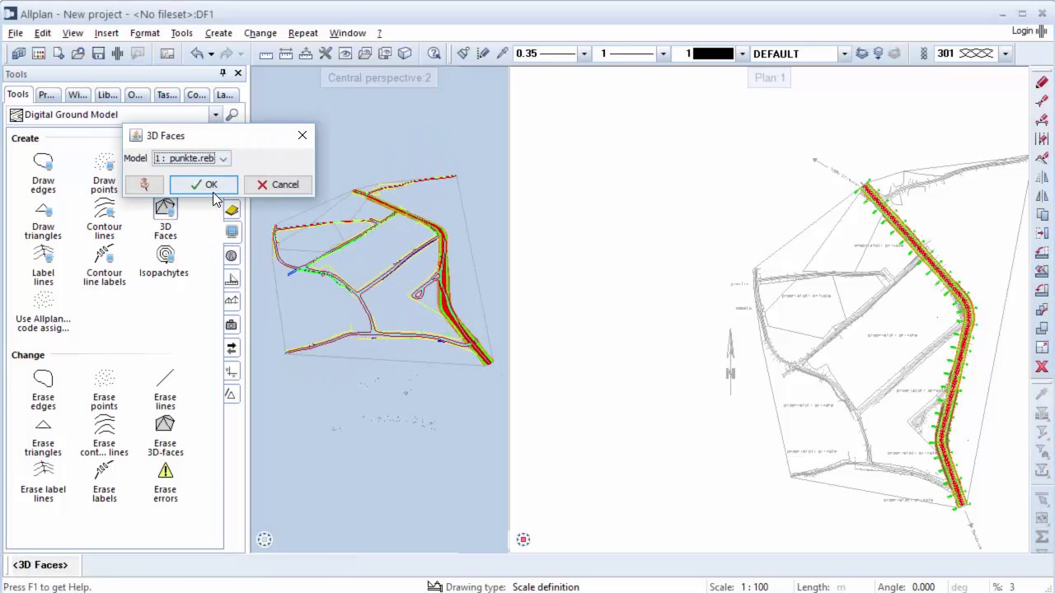Select Use Allplan code assignment tool

pos(43,311)
